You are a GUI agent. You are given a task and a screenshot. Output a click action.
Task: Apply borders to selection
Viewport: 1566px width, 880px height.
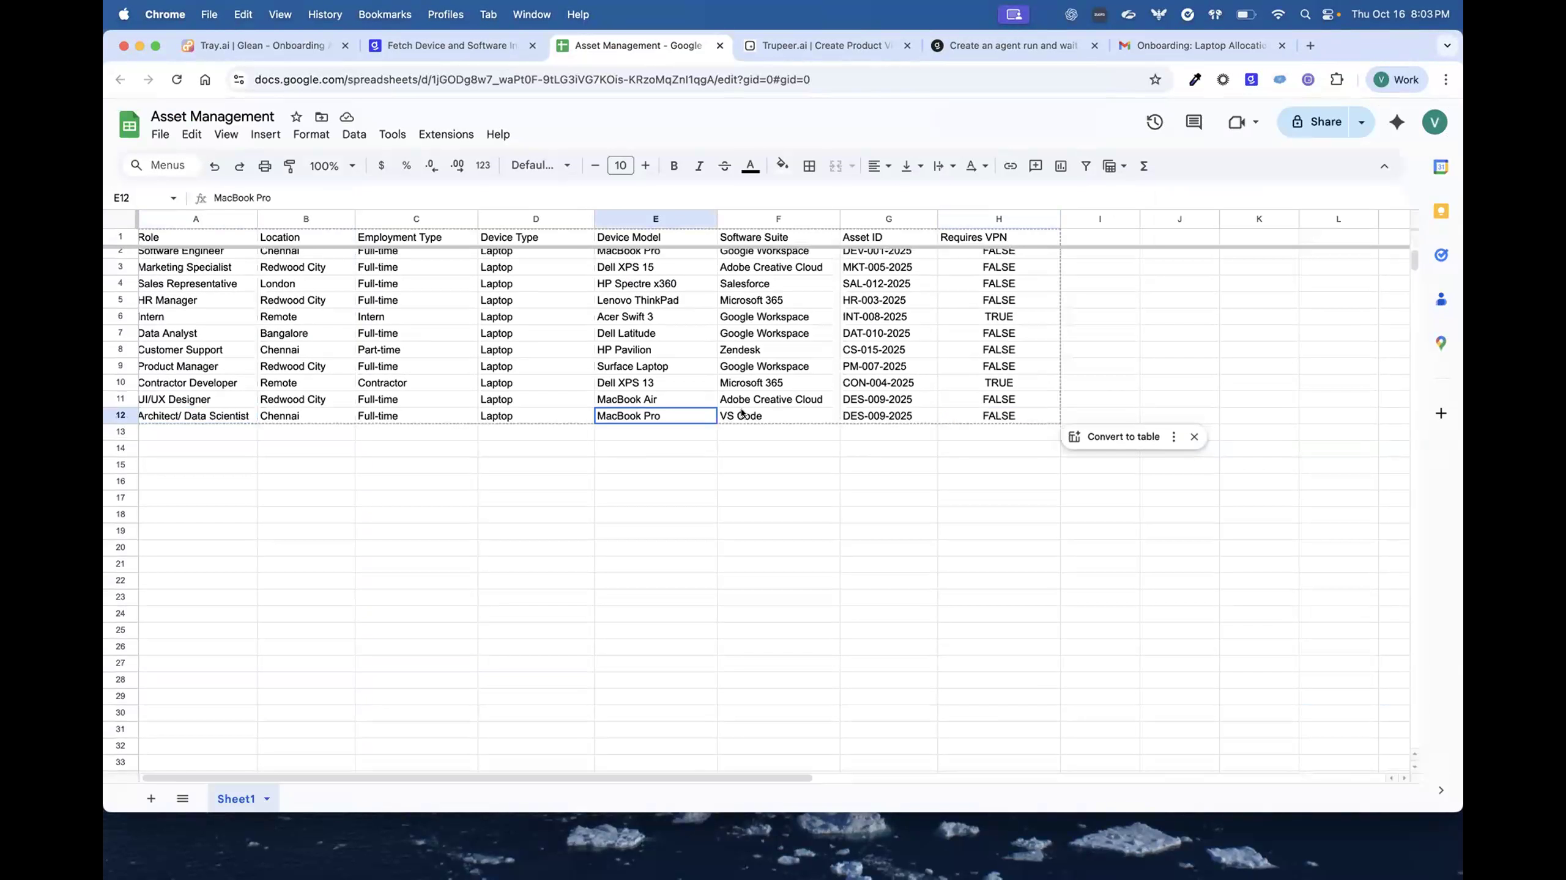809,166
